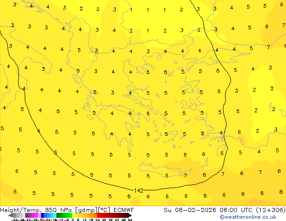Click the 142 contour line label

(138, 190)
